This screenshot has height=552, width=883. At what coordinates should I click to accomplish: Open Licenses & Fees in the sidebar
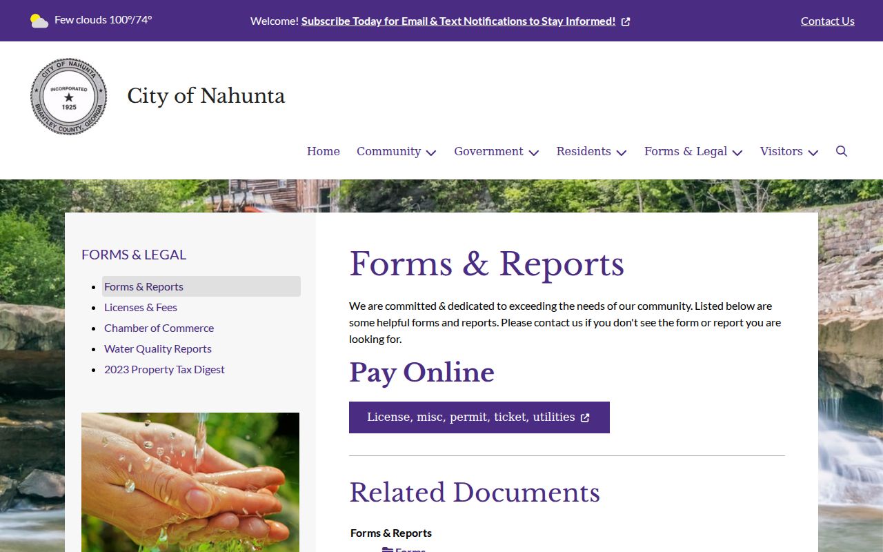(x=141, y=307)
